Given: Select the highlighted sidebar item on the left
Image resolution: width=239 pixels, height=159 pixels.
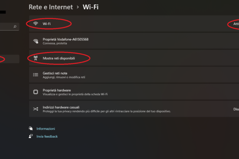Looking at the screenshot, I should pyautogui.click(x=9, y=59).
